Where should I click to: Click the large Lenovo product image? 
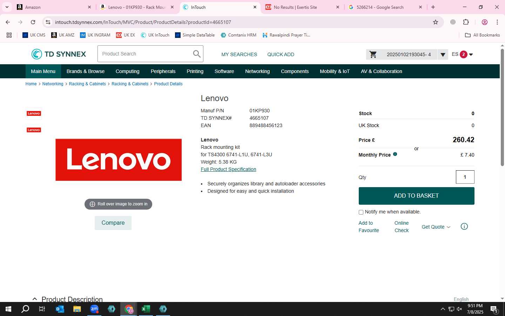click(119, 160)
